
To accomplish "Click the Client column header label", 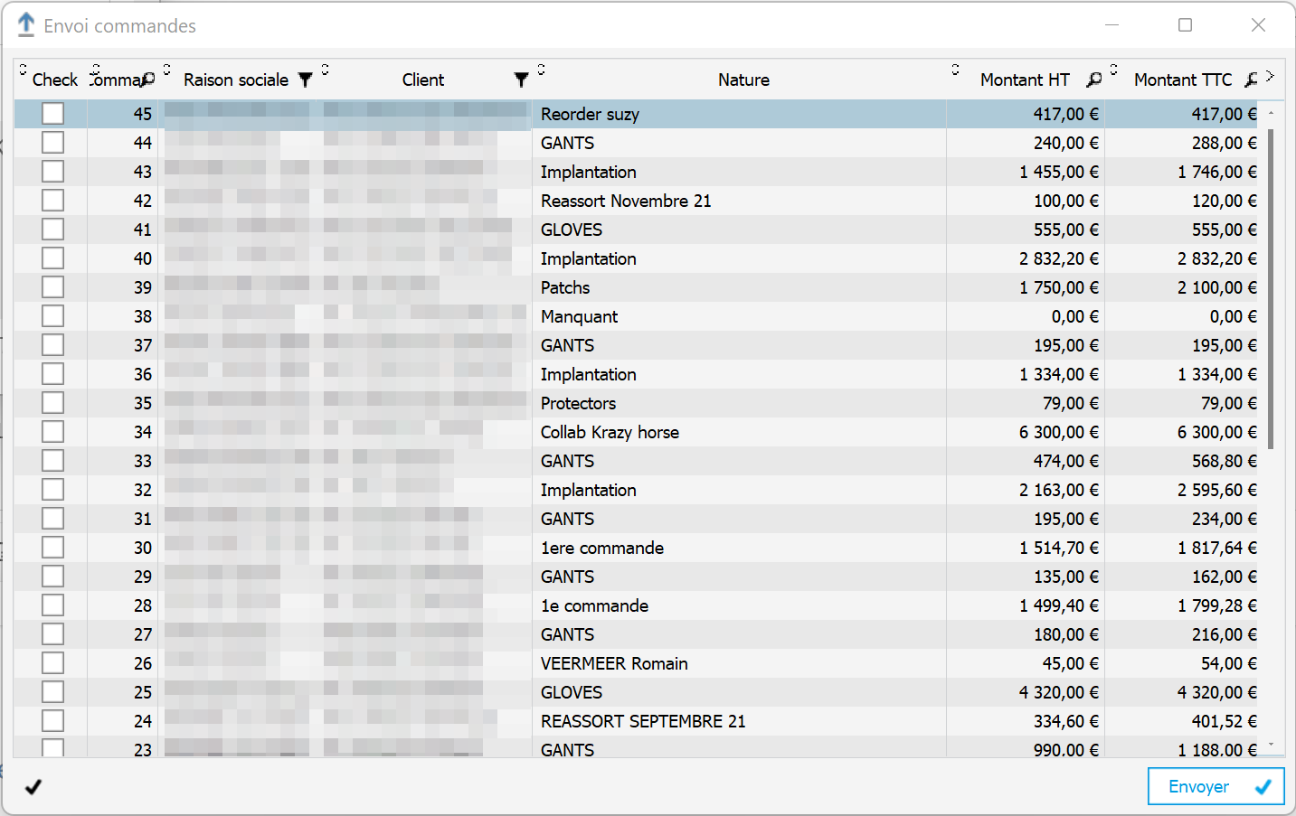I will 422,80.
